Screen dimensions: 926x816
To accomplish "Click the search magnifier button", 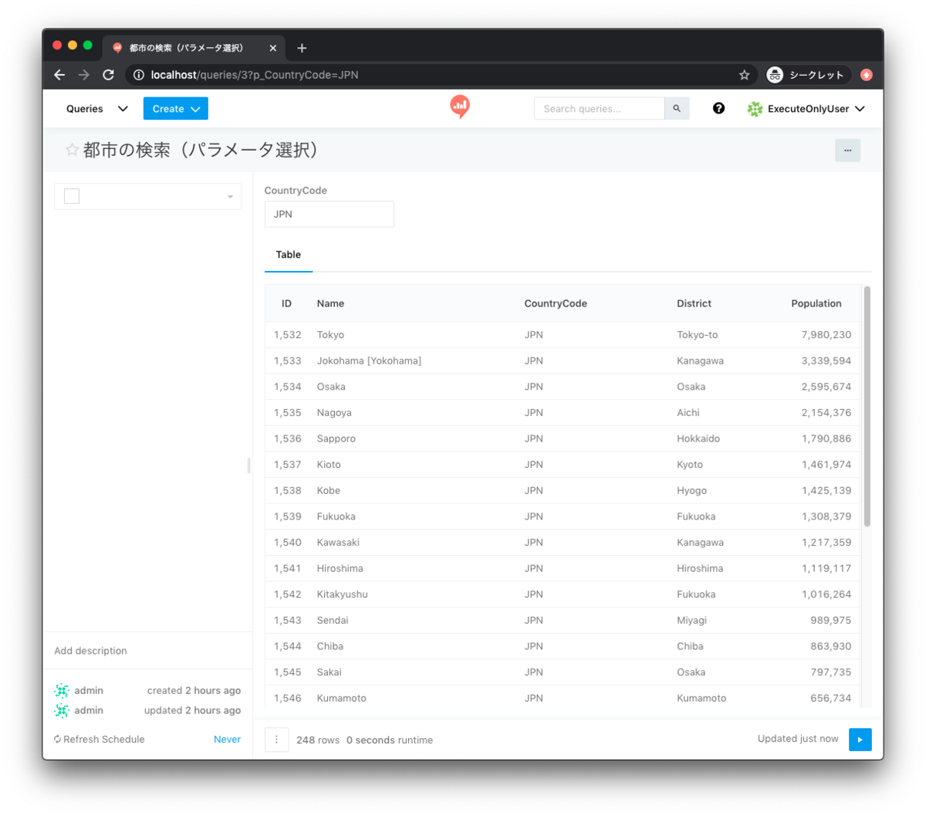I will pos(677,109).
